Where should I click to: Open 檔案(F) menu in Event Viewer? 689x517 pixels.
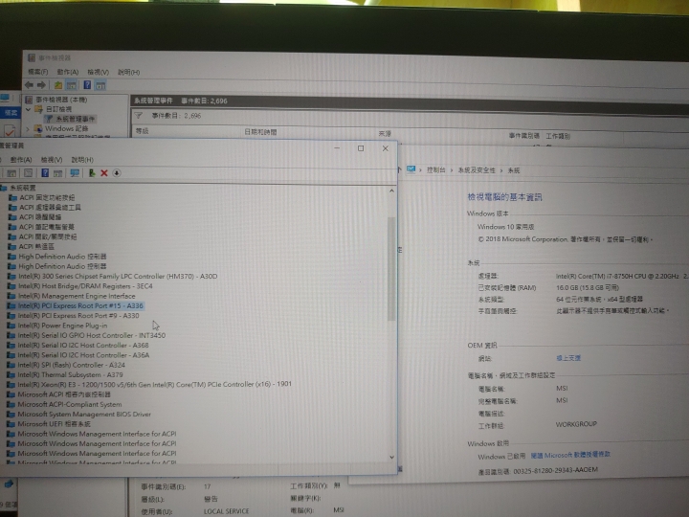37,72
